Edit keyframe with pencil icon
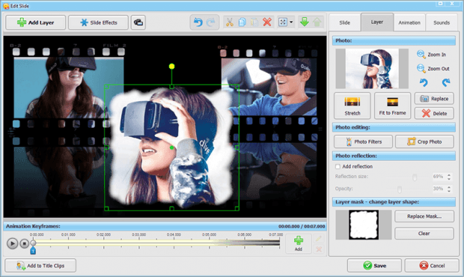Viewport: 464px width, 277px height. (x=319, y=239)
